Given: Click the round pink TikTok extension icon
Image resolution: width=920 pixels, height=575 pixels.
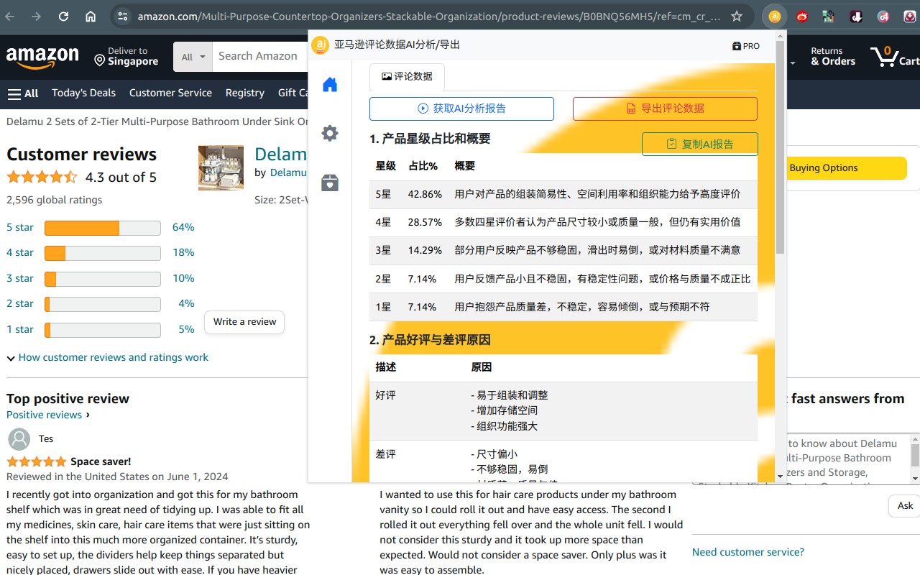Looking at the screenshot, I should click(883, 17).
